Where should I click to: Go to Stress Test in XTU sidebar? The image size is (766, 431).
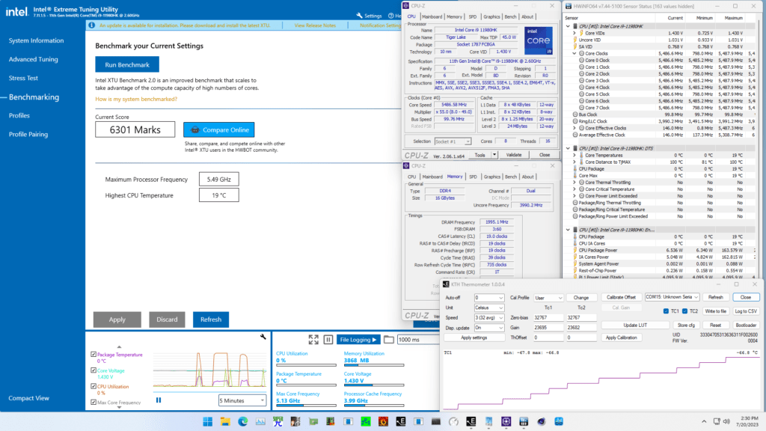tap(23, 78)
